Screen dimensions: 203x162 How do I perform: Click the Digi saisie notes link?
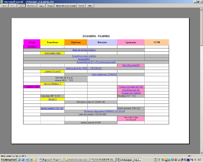tap(52, 53)
